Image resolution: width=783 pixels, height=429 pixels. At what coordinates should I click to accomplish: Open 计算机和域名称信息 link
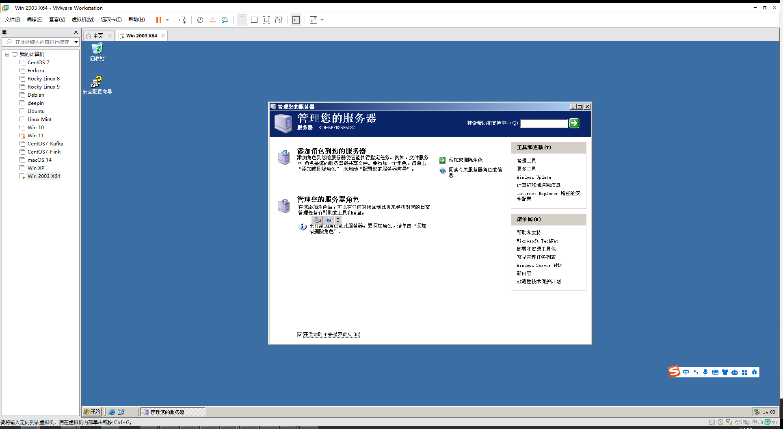click(x=539, y=185)
